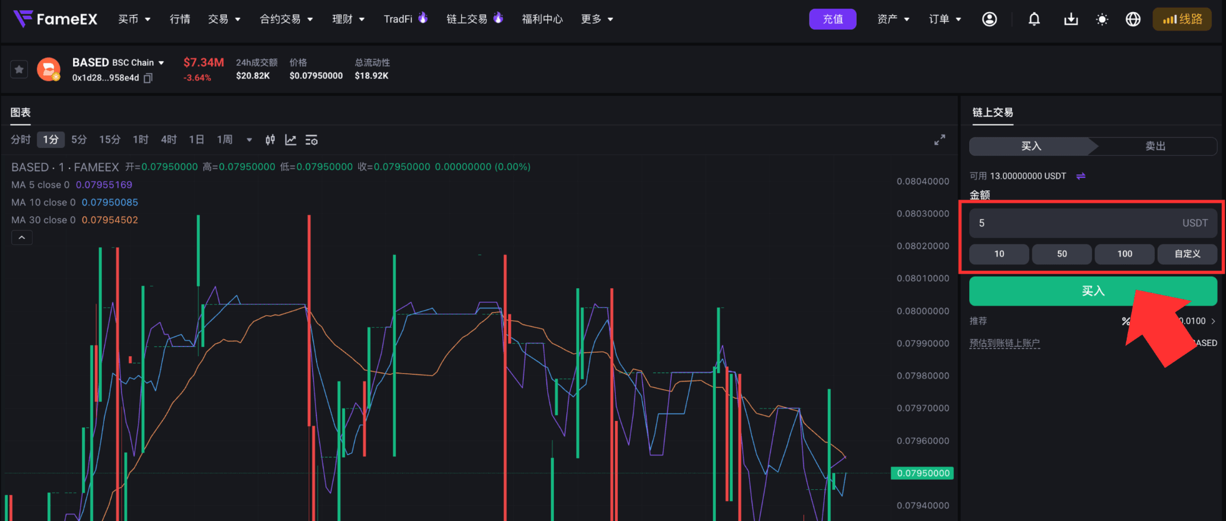1226x521 pixels.
Task: Set amount to 10 USDT
Action: click(x=999, y=254)
